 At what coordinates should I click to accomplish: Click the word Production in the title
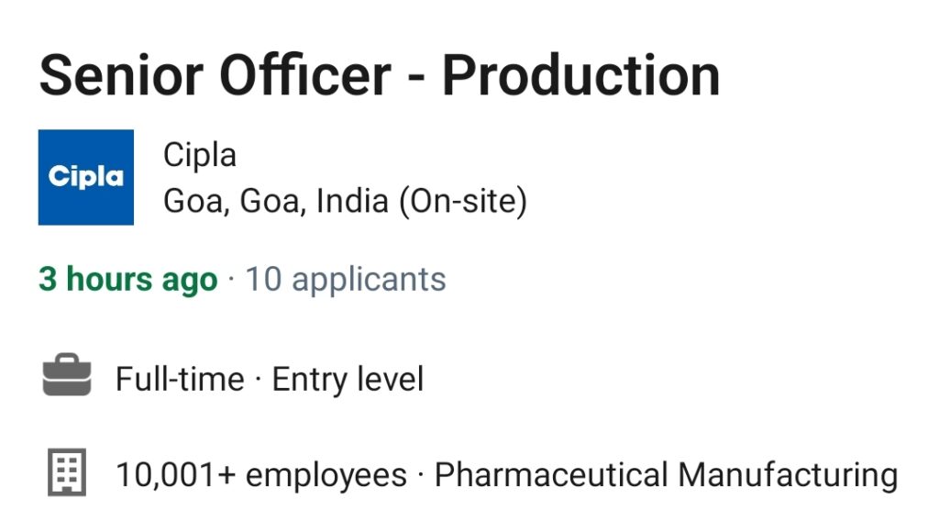tap(580, 75)
